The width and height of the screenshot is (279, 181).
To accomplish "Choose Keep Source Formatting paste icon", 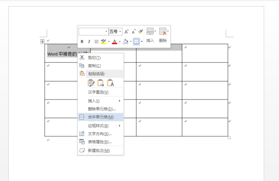I will 91,83.
